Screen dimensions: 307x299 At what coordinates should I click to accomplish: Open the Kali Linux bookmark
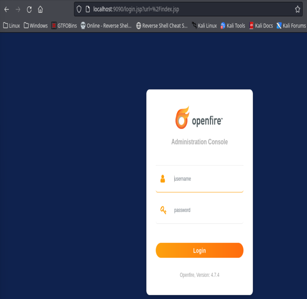pos(204,26)
